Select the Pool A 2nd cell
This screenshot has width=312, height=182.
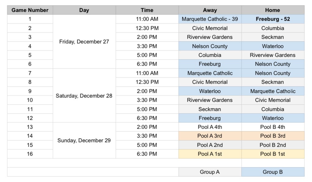[x=210, y=145]
